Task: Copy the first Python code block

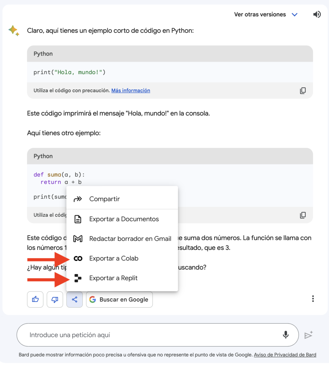Action: [303, 91]
